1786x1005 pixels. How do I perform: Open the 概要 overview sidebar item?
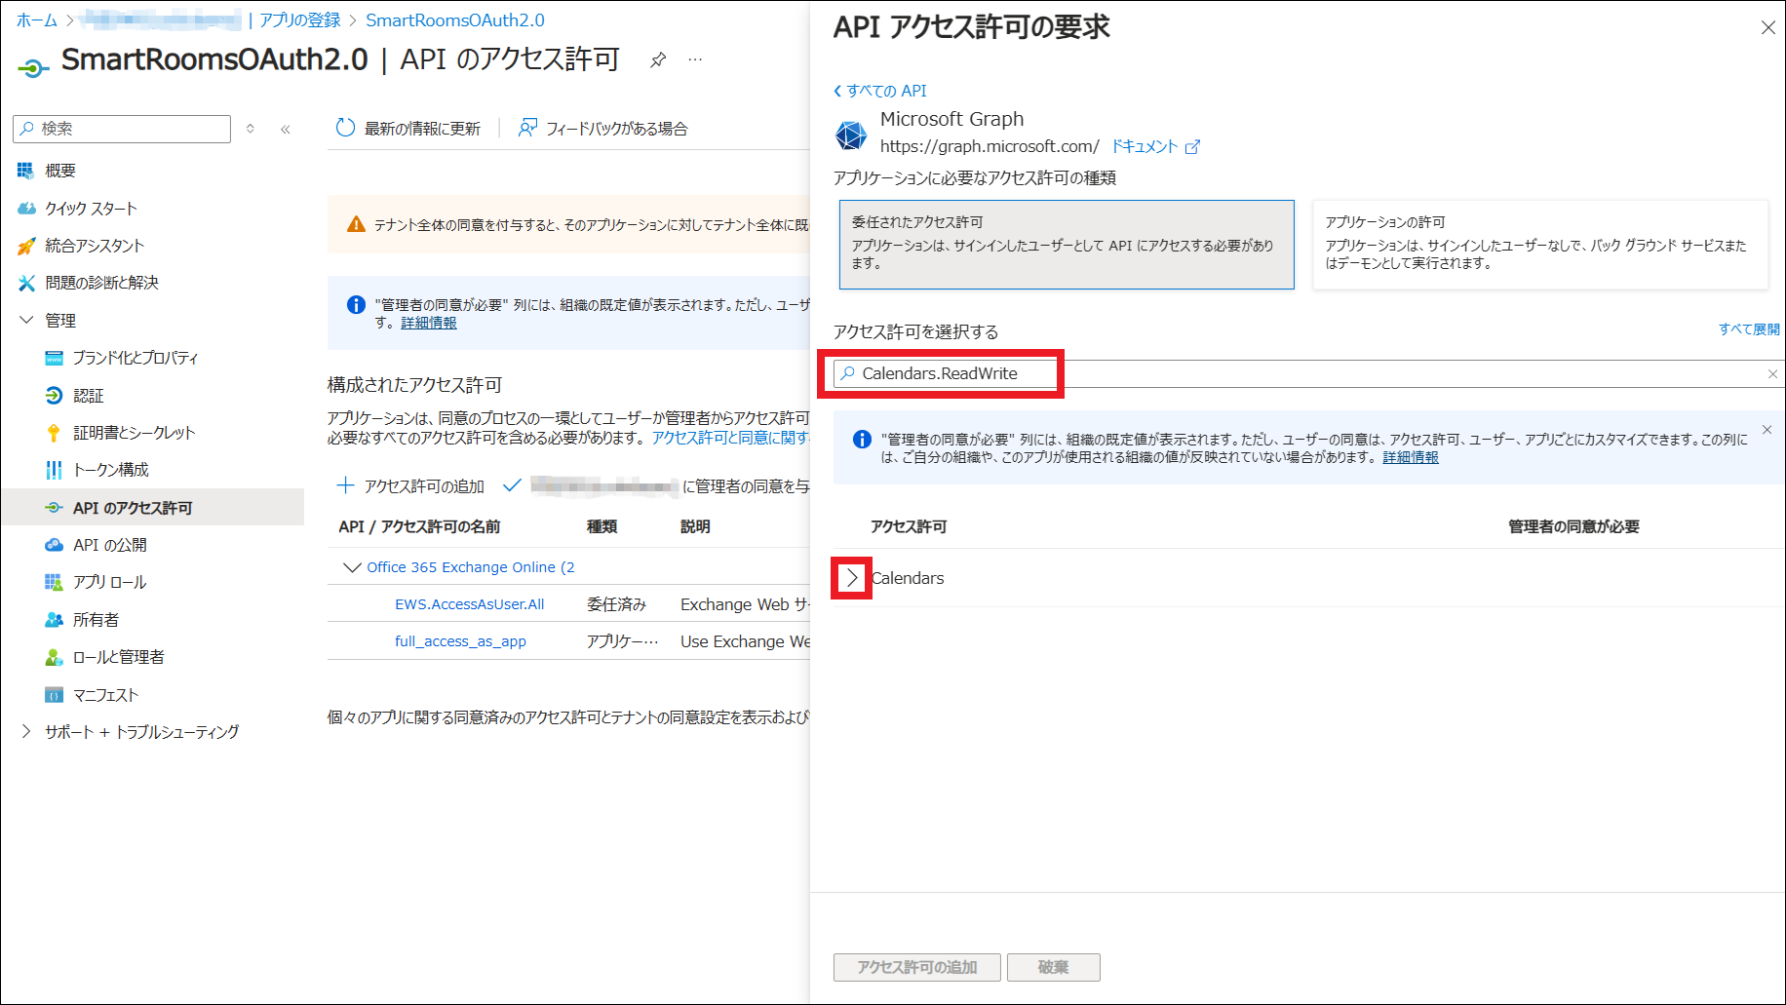coord(59,171)
